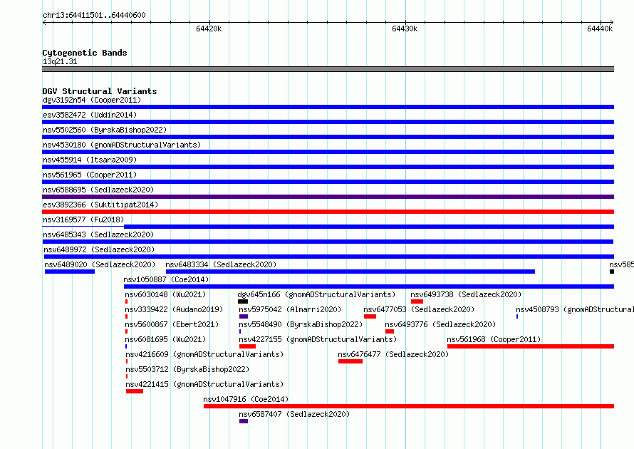Screen dimensions: 634x449
Task: Click the red bar under esv3892366 (Suktitipat2014)
Action: tap(328, 212)
